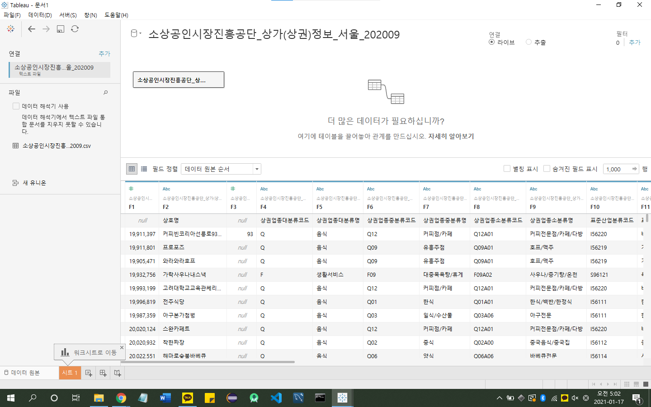Open Chrome from the taskbar
651x407 pixels.
121,398
